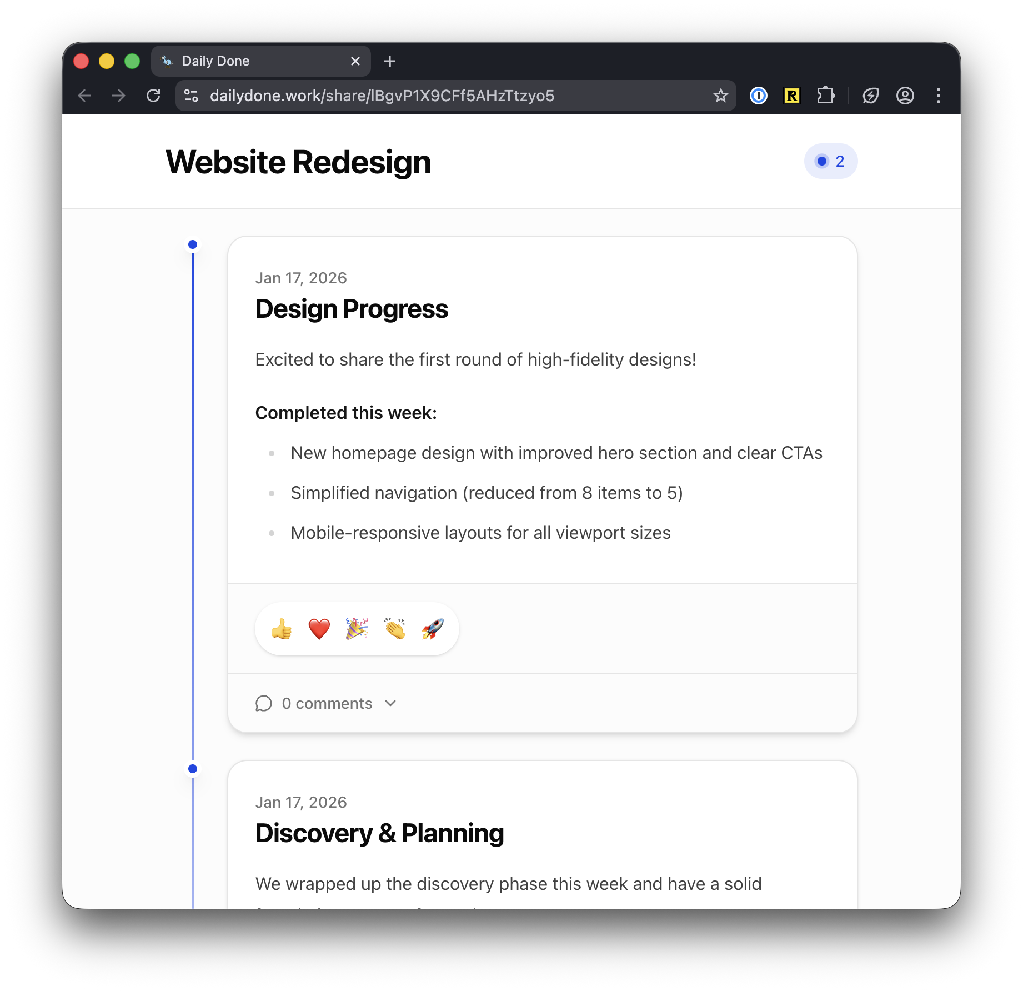This screenshot has height=991, width=1023.
Task: Click the browser profile avatar icon
Action: click(905, 96)
